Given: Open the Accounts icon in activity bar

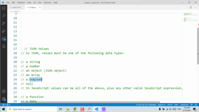Looking at the screenshot, I should coord(4,91).
